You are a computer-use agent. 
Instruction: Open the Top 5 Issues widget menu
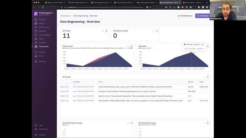128,46
